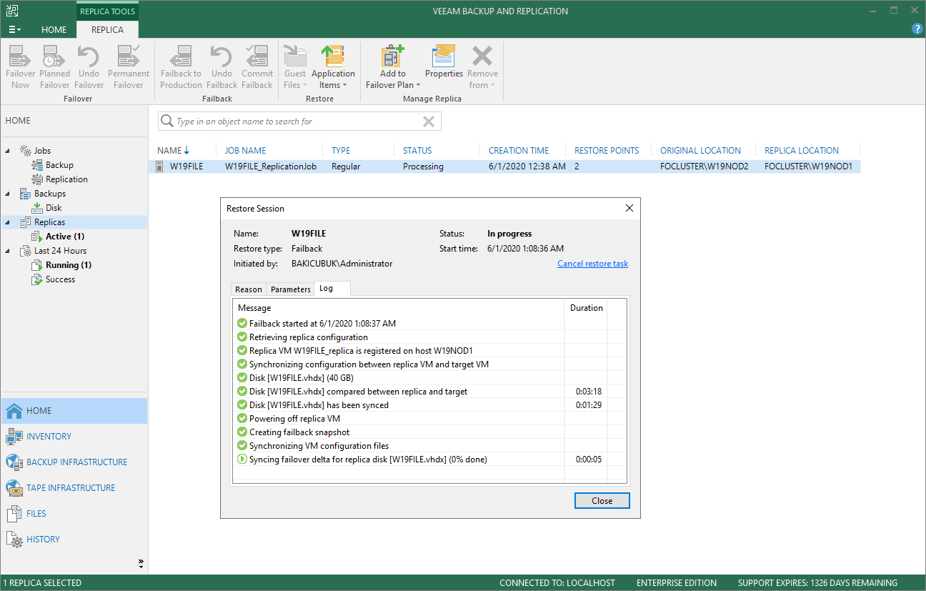Switch to the Tape Infrastructure view
This screenshot has width=926, height=591.
click(x=70, y=488)
